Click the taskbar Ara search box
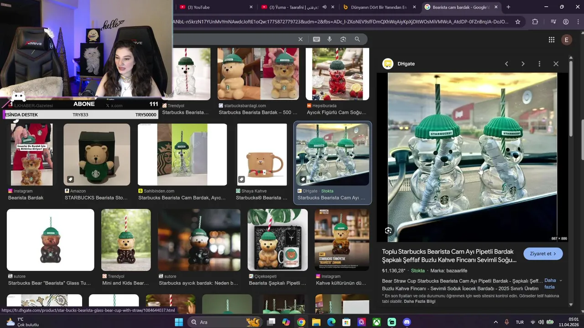Screen dimensions: 584x328 pos(225,322)
